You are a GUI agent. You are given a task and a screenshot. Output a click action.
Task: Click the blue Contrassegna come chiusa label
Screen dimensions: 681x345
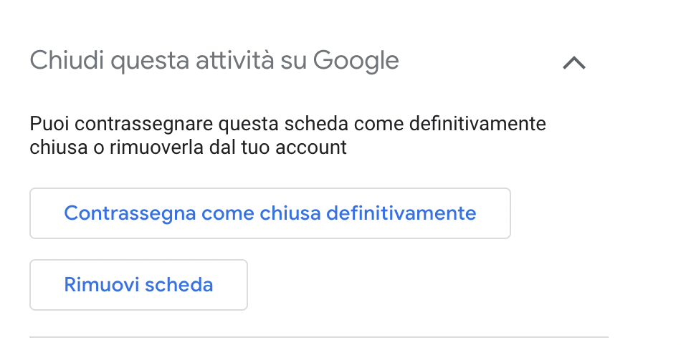pyautogui.click(x=192, y=213)
